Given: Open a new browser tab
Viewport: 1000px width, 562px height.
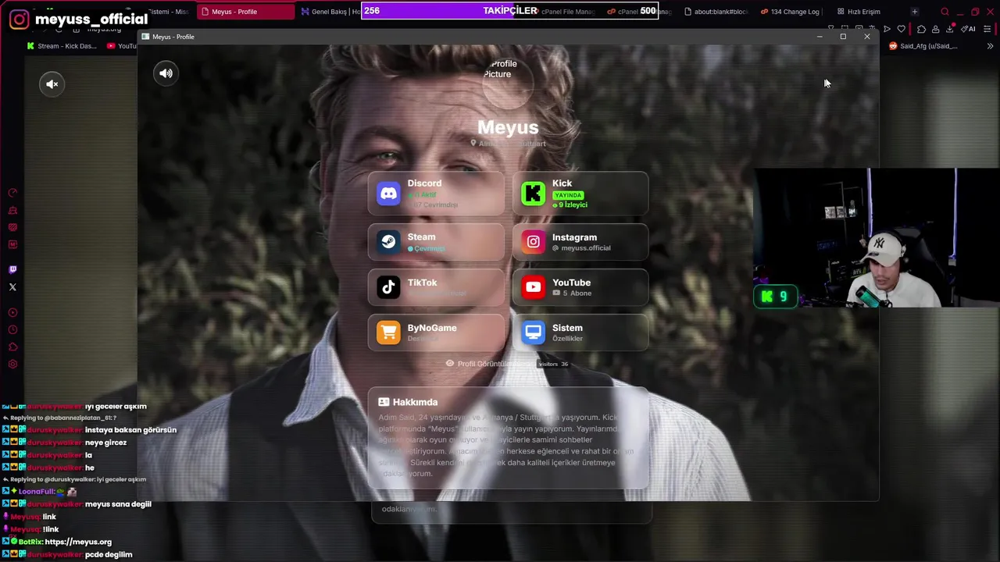Looking at the screenshot, I should pos(914,12).
